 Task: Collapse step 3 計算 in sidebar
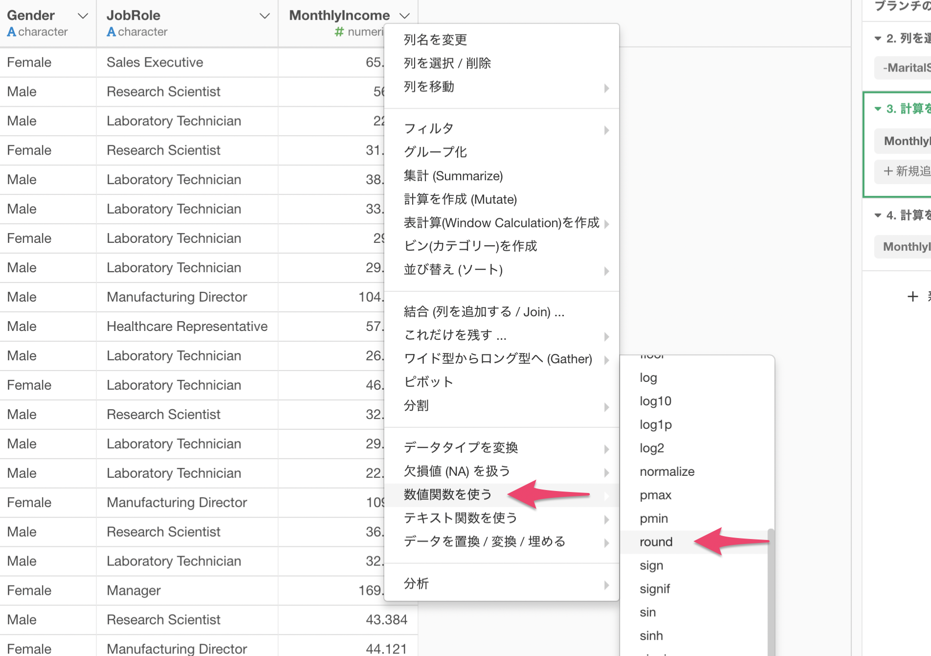click(x=878, y=109)
